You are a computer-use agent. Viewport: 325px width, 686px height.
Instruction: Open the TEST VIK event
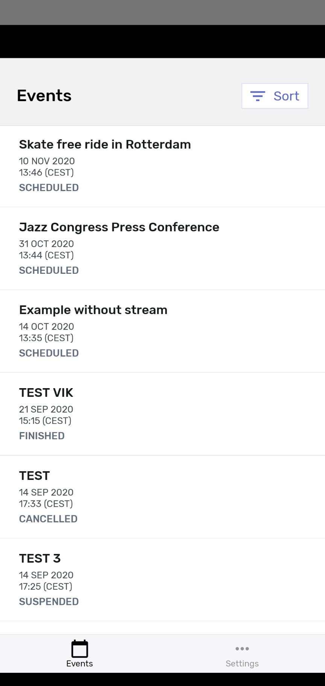(46, 393)
